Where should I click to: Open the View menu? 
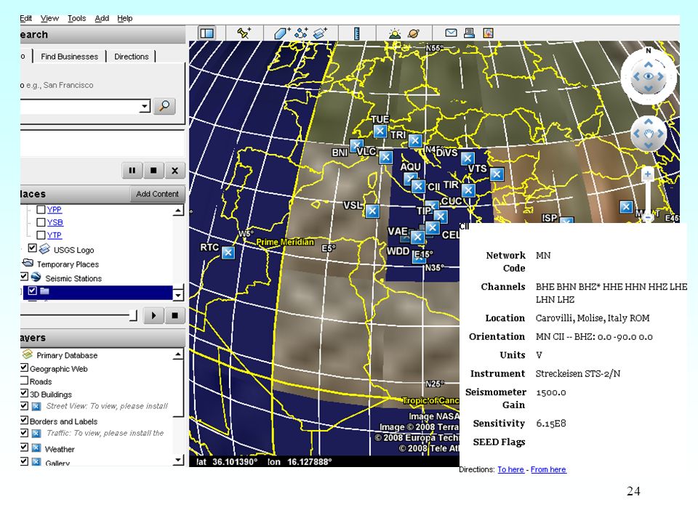pyautogui.click(x=49, y=18)
